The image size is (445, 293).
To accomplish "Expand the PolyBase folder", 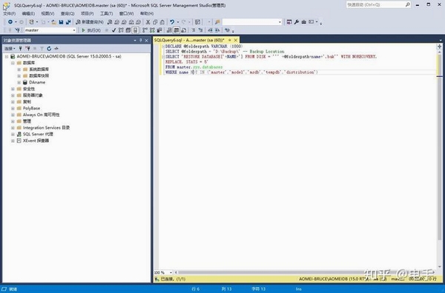I will pyautogui.click(x=13, y=109).
